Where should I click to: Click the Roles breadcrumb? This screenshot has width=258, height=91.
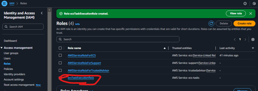point(24,3)
